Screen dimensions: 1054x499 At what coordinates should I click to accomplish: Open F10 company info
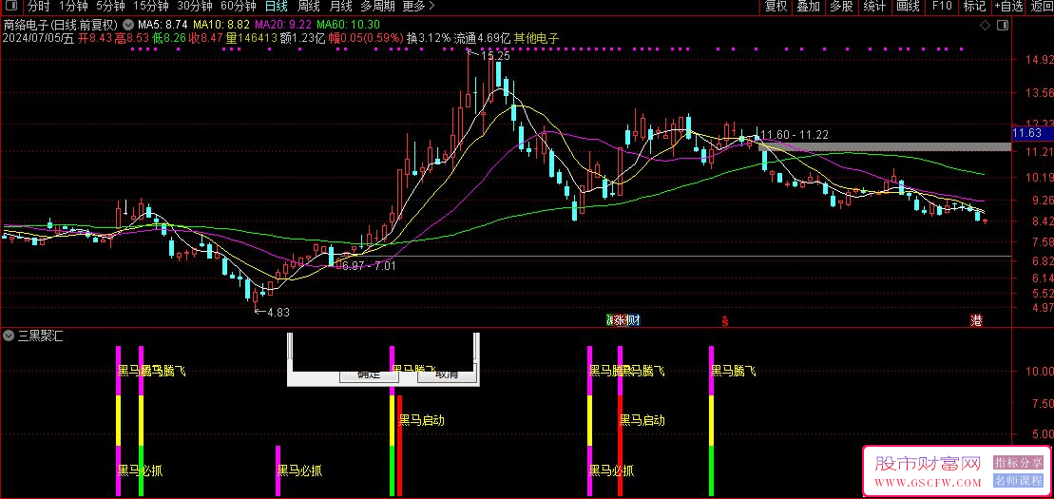[x=942, y=7]
